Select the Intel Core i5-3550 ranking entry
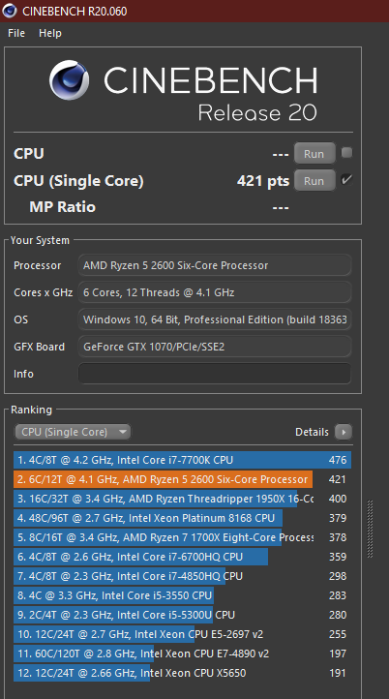 (182, 595)
